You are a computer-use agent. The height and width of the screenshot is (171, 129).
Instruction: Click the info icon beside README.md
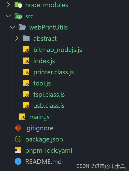(x=18, y=161)
